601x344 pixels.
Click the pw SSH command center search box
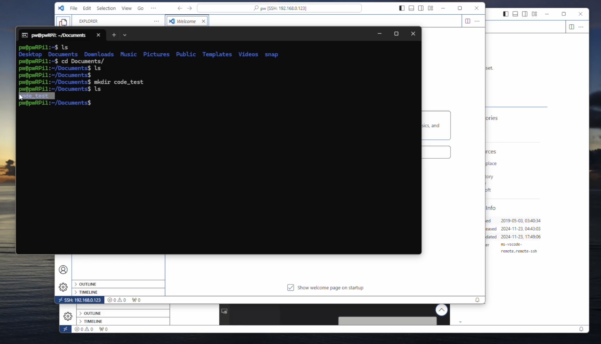point(279,8)
